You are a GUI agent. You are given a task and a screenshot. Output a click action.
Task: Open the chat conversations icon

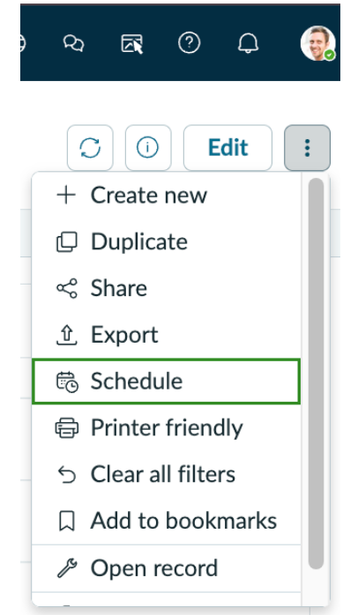point(73,43)
